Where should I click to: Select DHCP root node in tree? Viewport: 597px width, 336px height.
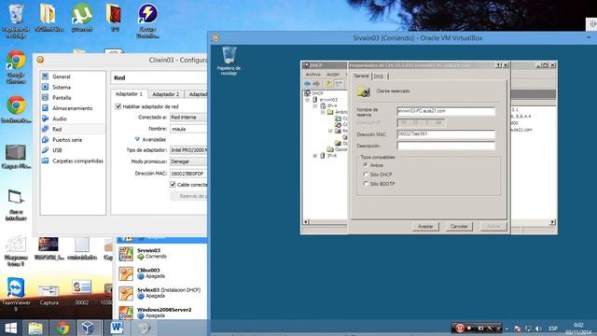point(314,93)
